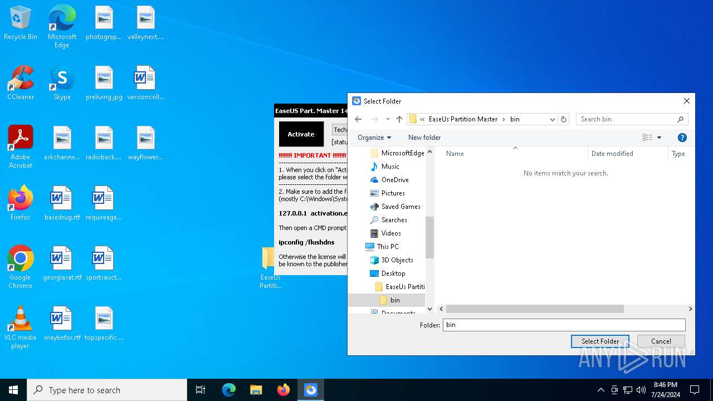This screenshot has height=401, width=713.
Task: Select Music in the navigation tree
Action: pos(385,167)
